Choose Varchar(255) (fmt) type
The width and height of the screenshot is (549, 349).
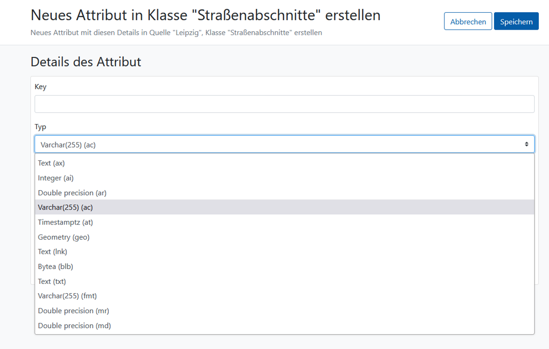284,296
